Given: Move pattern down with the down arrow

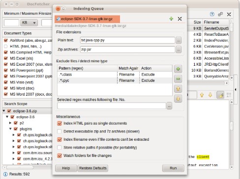Looking at the screenshot, I should (x=178, y=99).
